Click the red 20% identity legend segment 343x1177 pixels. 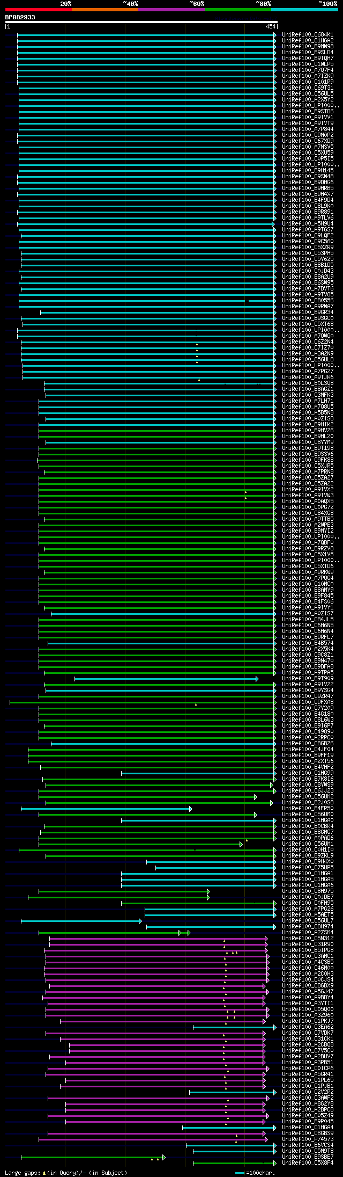point(38,10)
